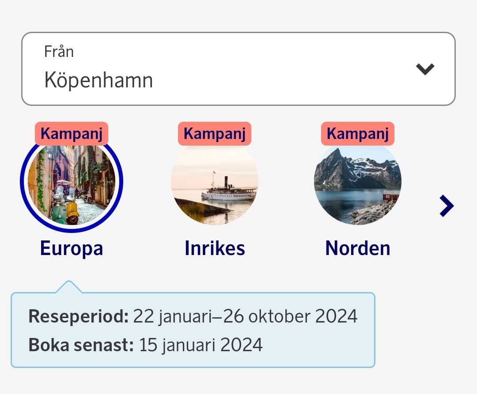Select the Norden category label
477x394 pixels.
click(358, 248)
